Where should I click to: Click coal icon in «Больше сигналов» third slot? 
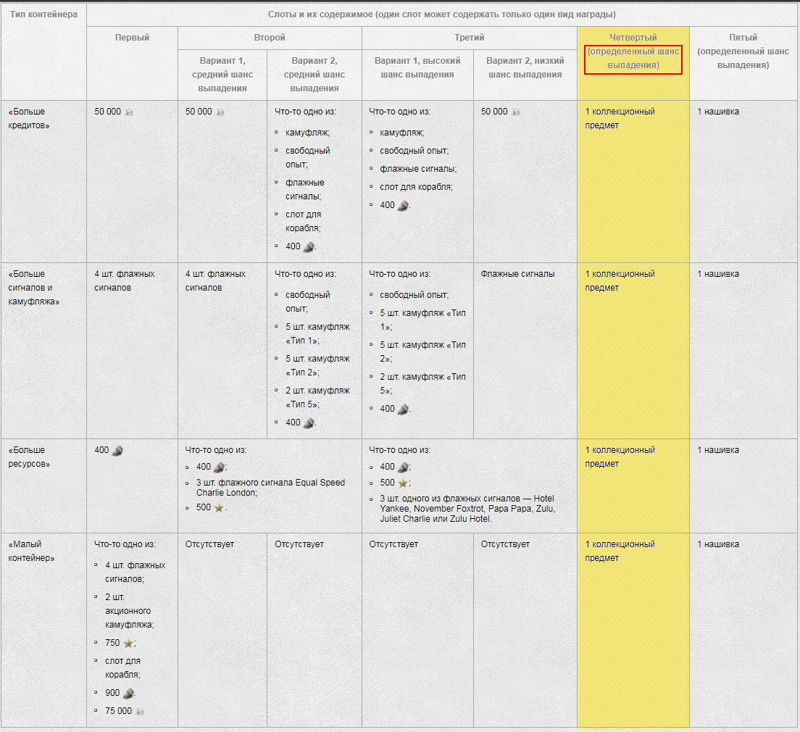[x=403, y=409]
